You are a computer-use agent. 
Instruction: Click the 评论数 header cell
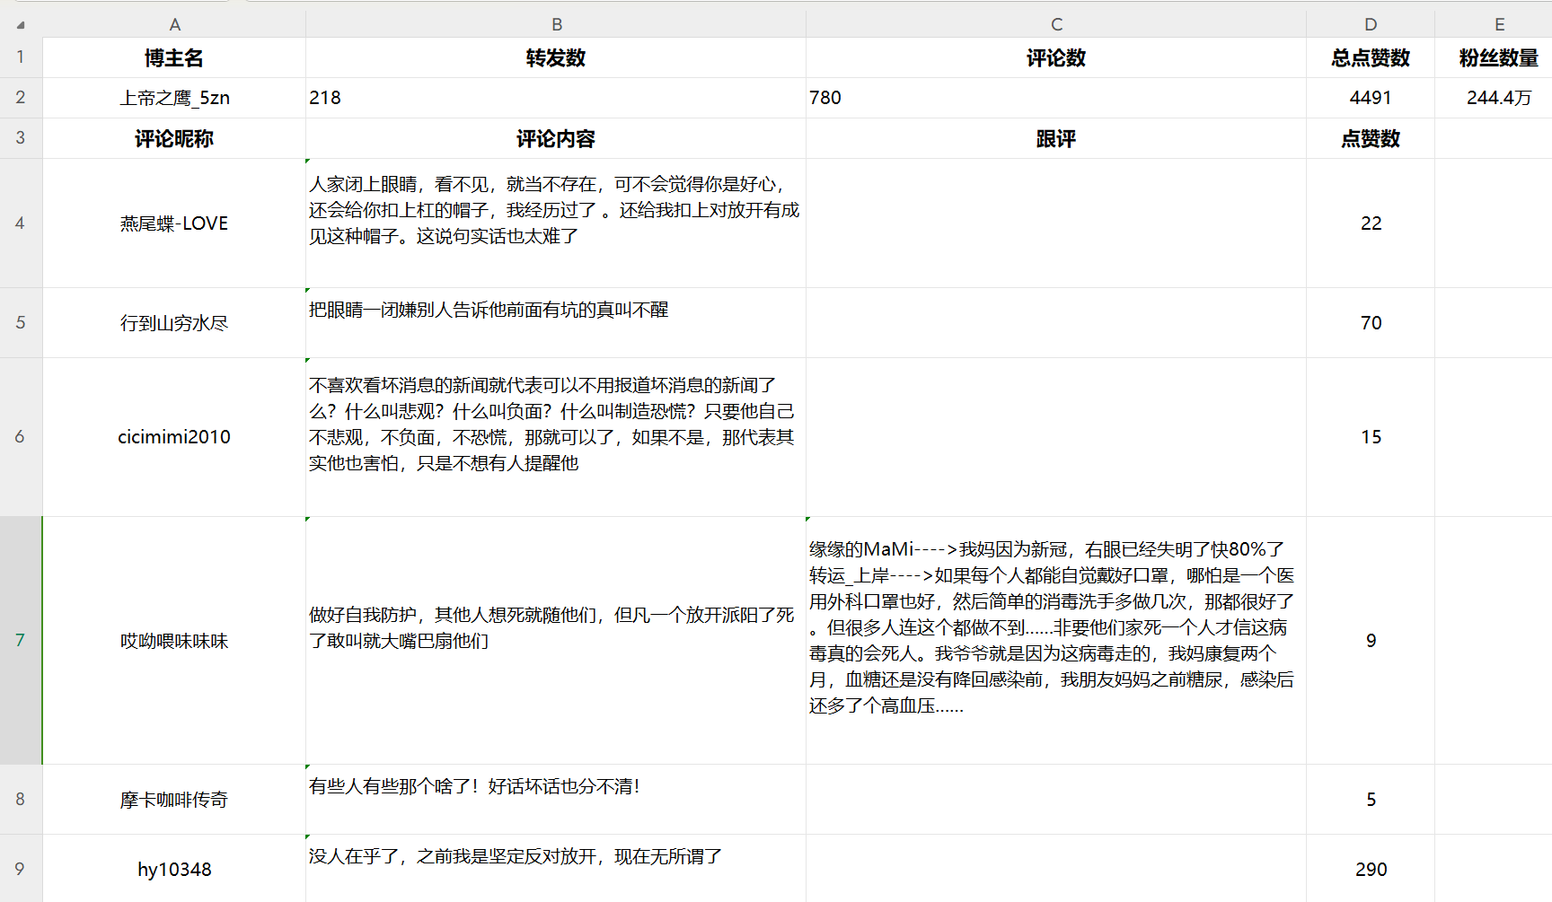(x=1056, y=57)
